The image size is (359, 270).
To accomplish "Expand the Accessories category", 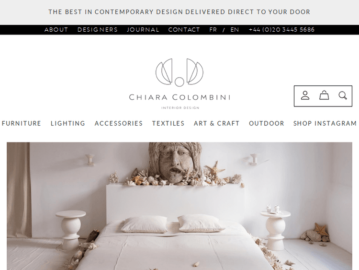I will pyautogui.click(x=119, y=123).
